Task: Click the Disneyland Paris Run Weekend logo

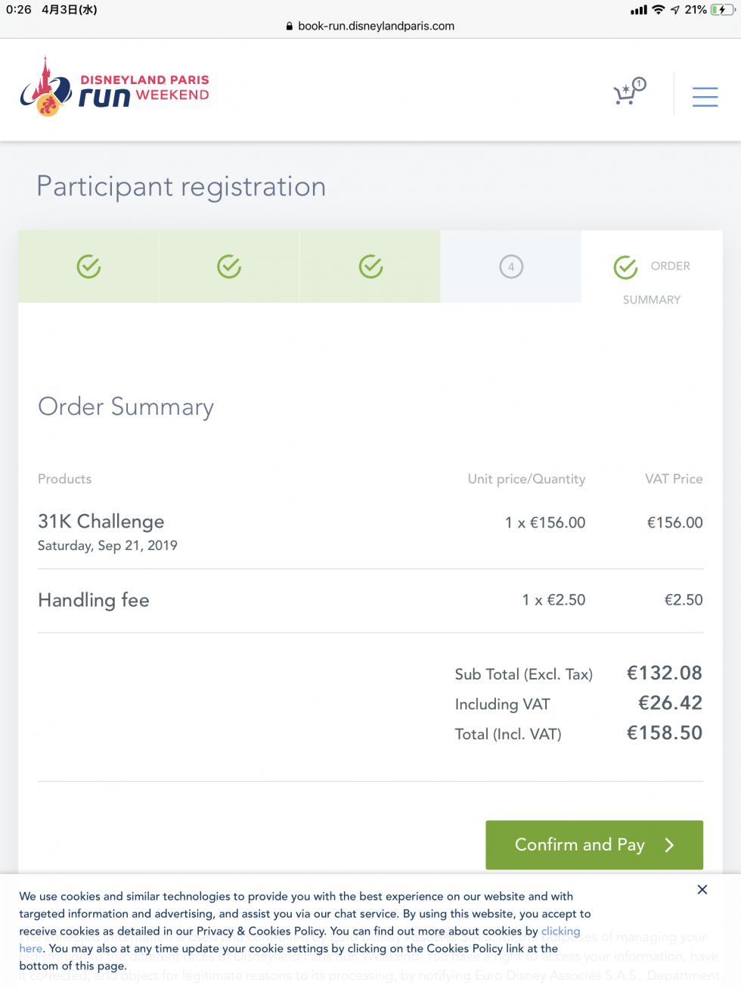Action: point(114,88)
